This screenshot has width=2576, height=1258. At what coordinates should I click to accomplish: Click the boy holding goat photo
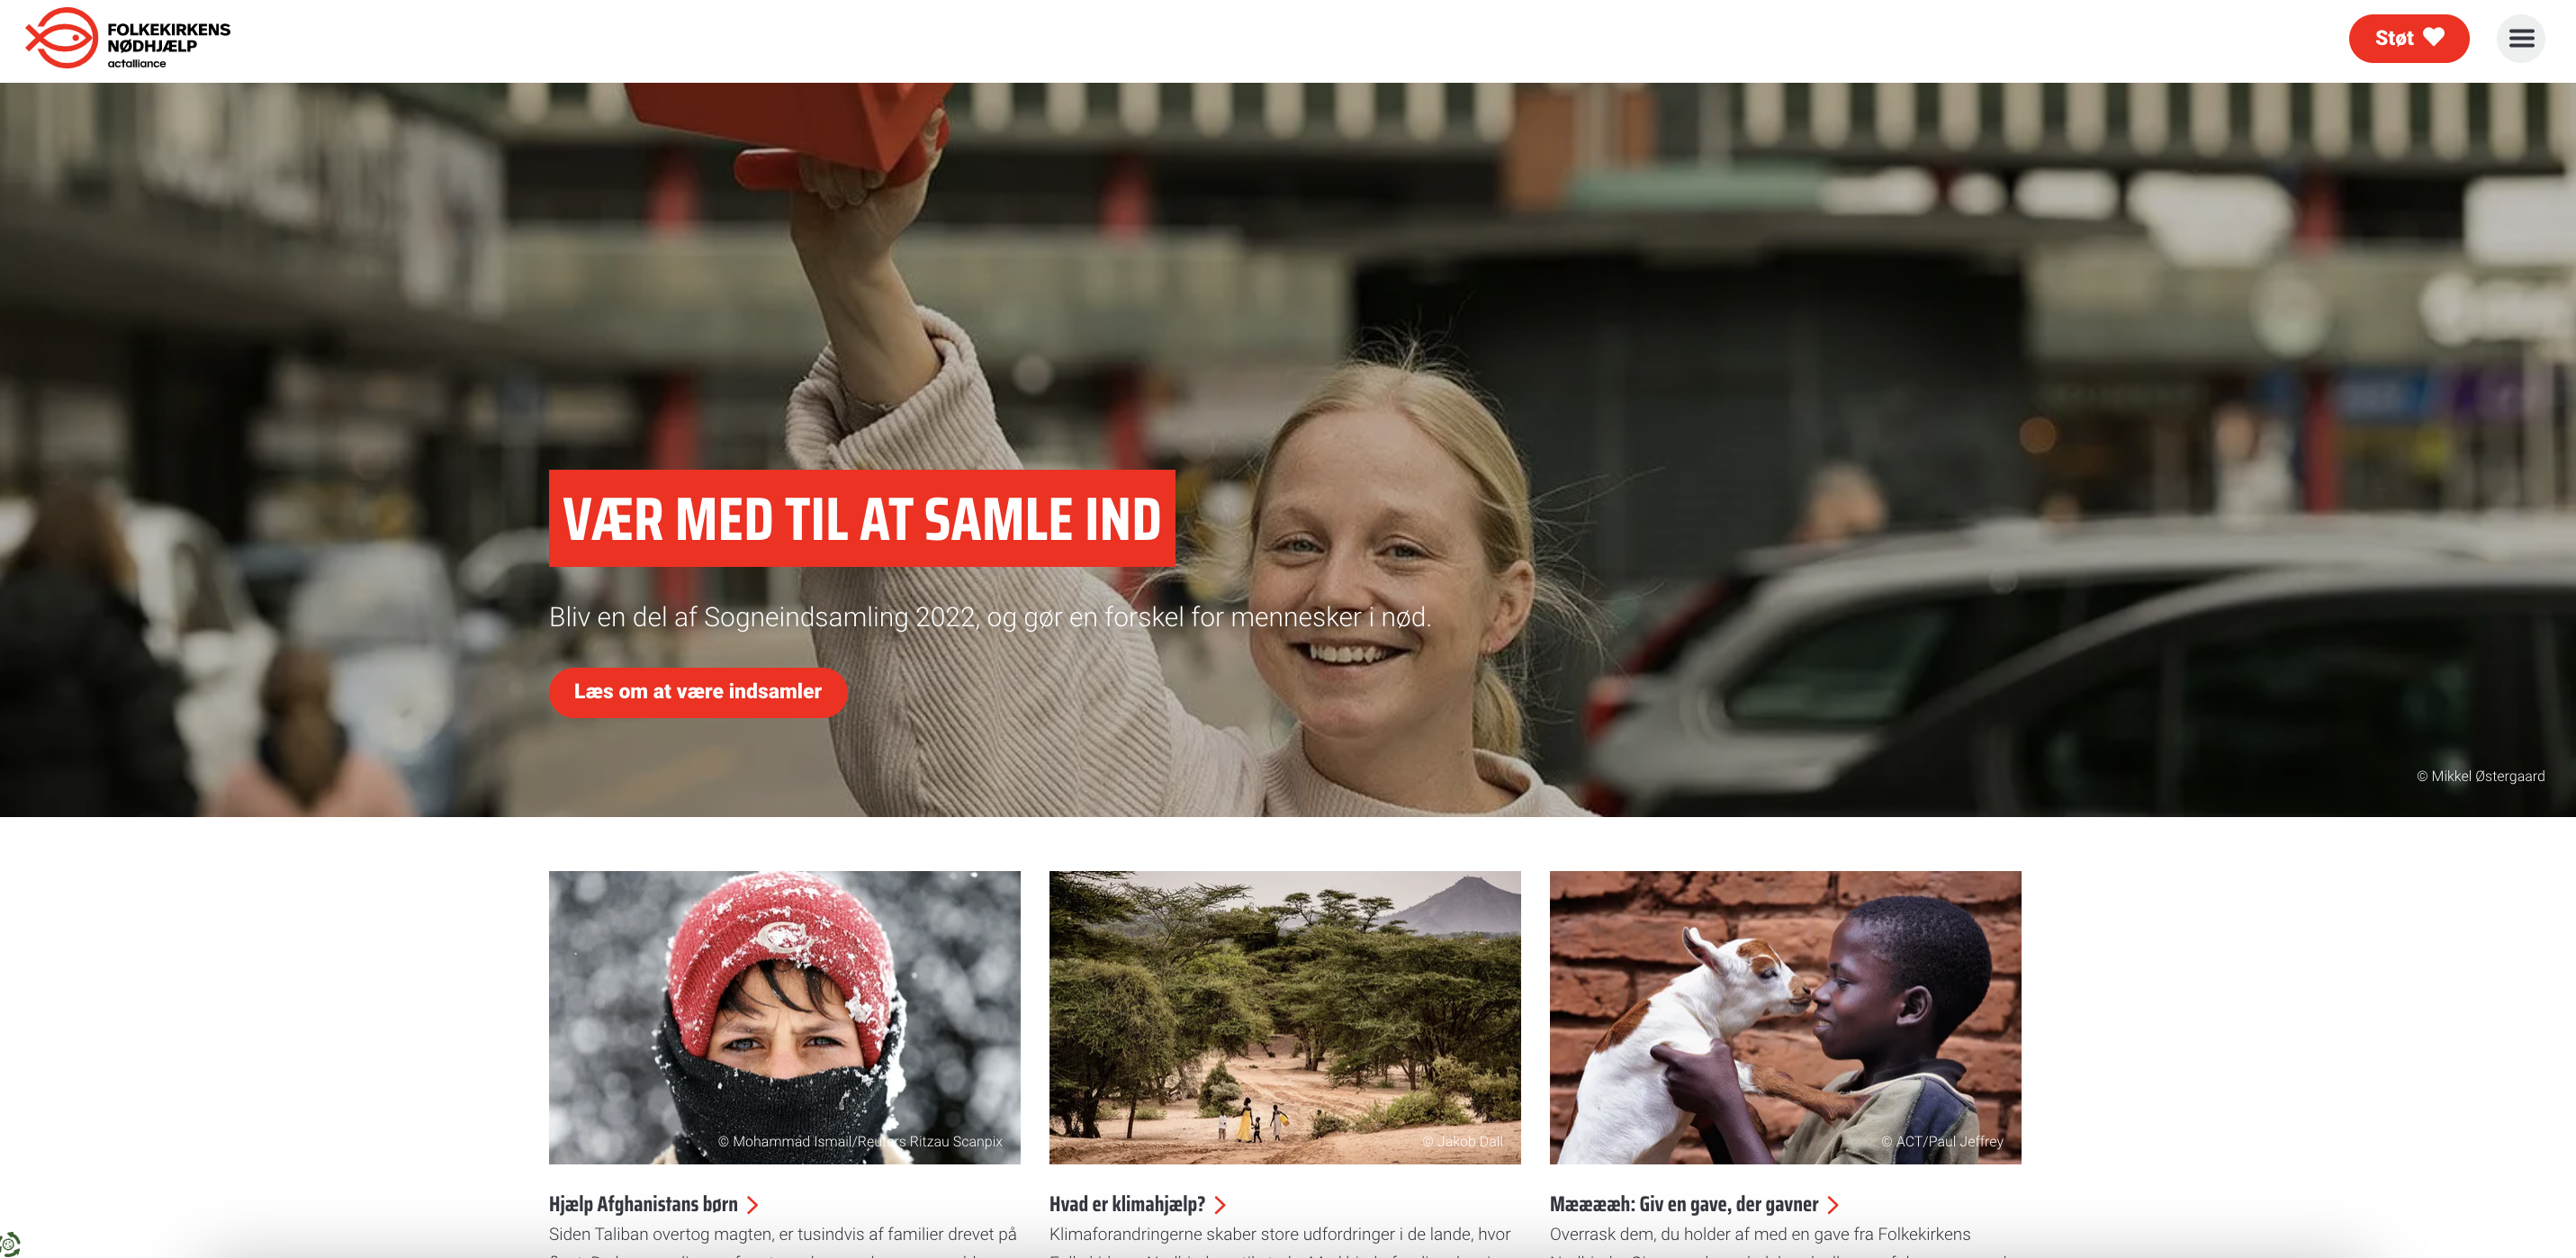[1785, 1017]
